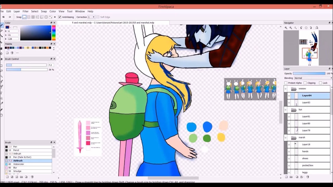The image size is (333, 187).
Task: Enable concentric circle snap mode
Action: coord(46,17)
